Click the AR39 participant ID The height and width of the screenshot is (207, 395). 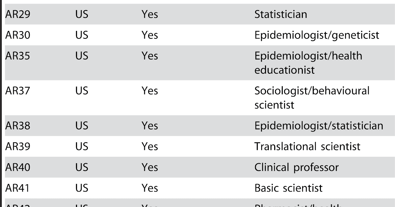(x=18, y=147)
